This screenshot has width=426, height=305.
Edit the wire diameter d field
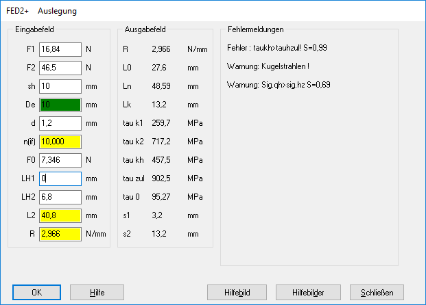pyautogui.click(x=60, y=123)
